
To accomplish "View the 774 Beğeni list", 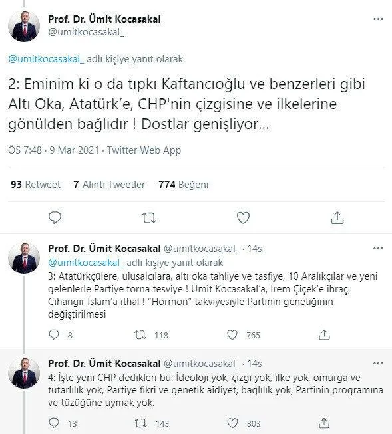I will (x=183, y=185).
